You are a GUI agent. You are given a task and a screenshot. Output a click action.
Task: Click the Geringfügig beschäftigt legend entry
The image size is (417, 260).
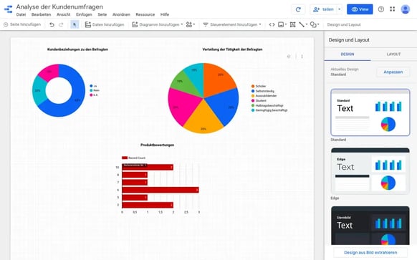coord(269,110)
